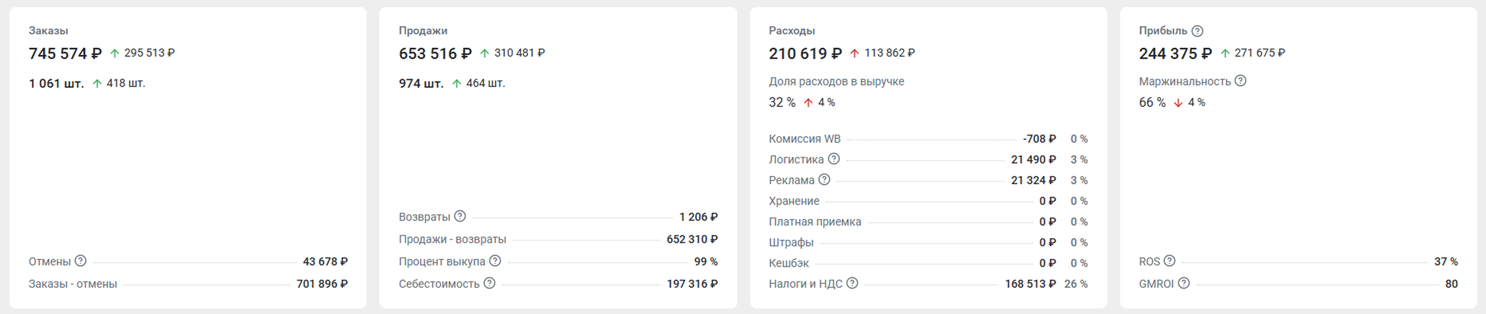This screenshot has width=1486, height=314.
Task: Show the GMROI info icon tooltip
Action: (1184, 283)
